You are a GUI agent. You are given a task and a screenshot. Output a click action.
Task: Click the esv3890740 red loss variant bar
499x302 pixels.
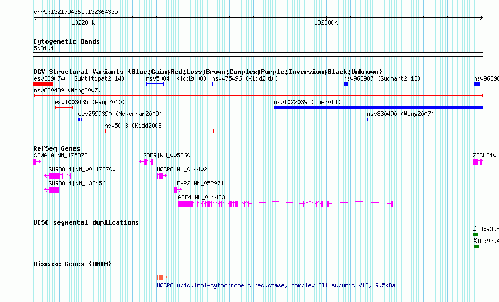43,84
